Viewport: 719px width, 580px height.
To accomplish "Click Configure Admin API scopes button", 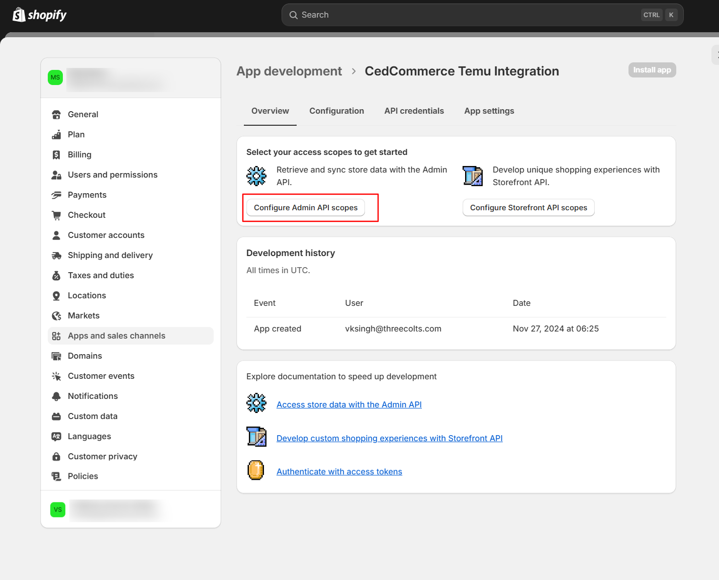I will pyautogui.click(x=306, y=208).
